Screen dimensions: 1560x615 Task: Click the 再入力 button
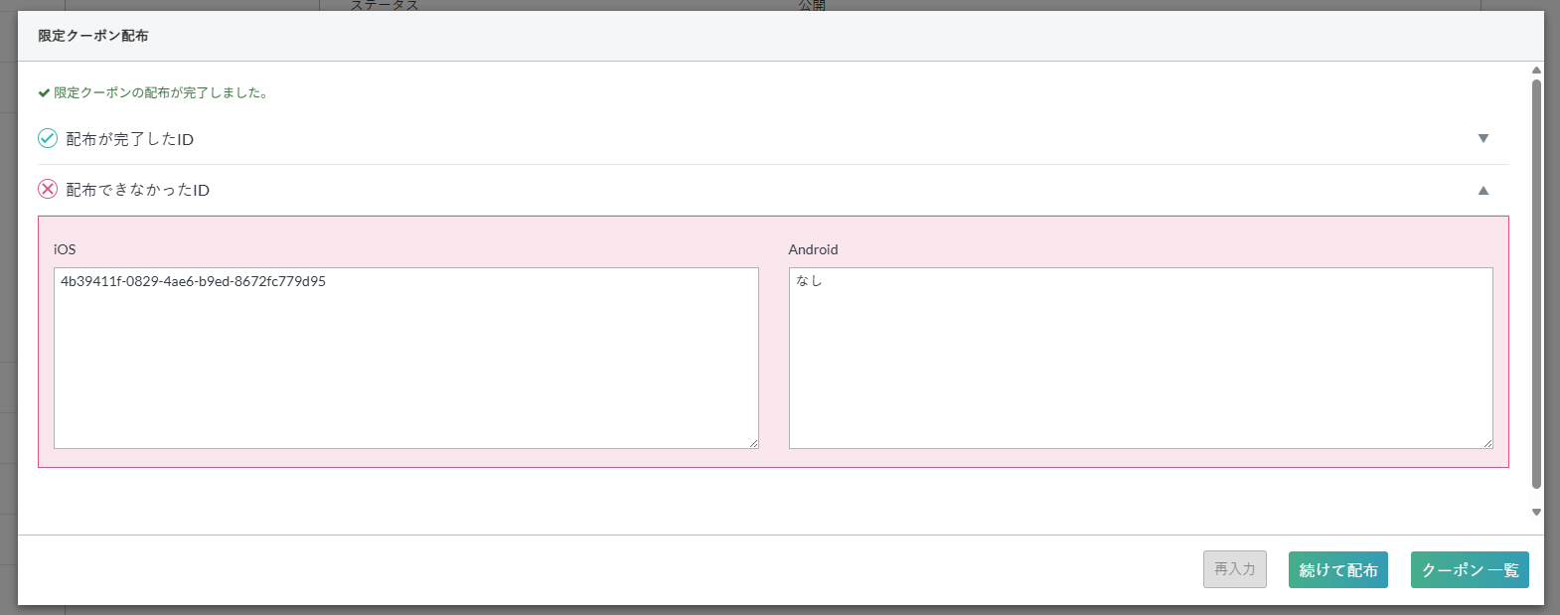tap(1235, 569)
